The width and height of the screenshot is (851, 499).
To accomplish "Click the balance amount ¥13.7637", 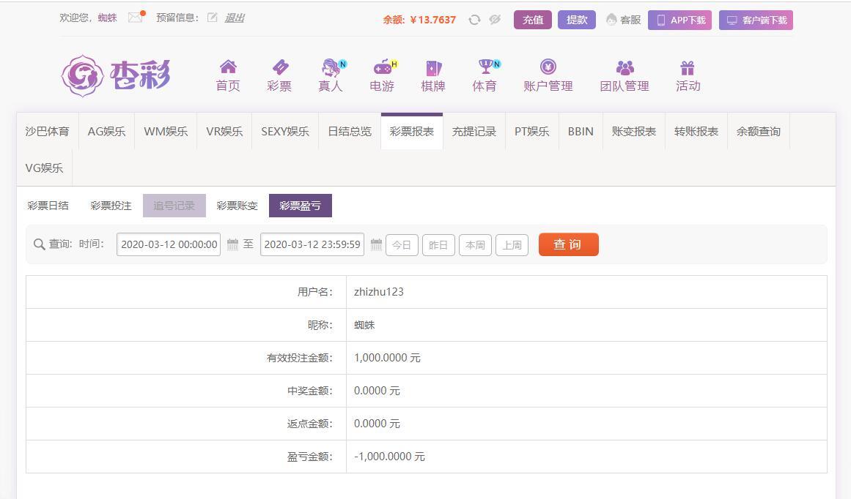I will tap(432, 20).
